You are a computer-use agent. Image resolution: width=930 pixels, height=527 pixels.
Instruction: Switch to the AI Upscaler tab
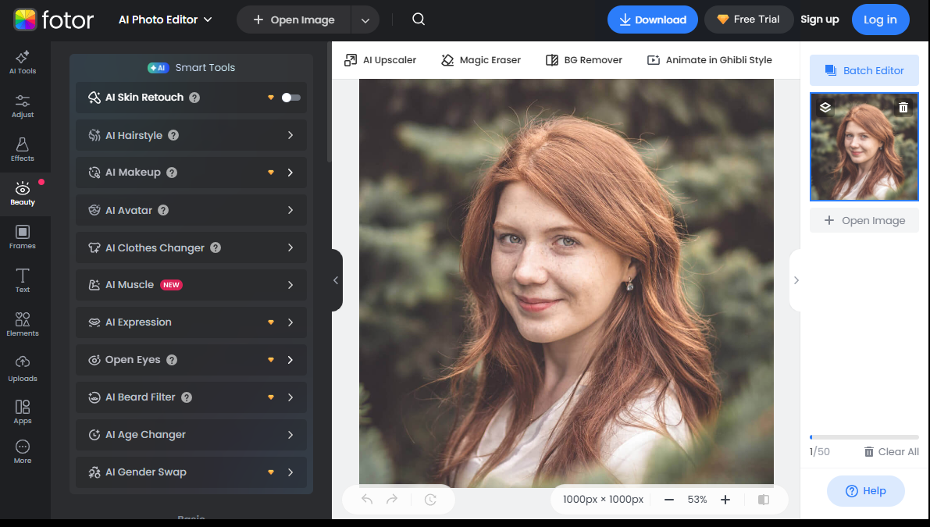(x=380, y=59)
